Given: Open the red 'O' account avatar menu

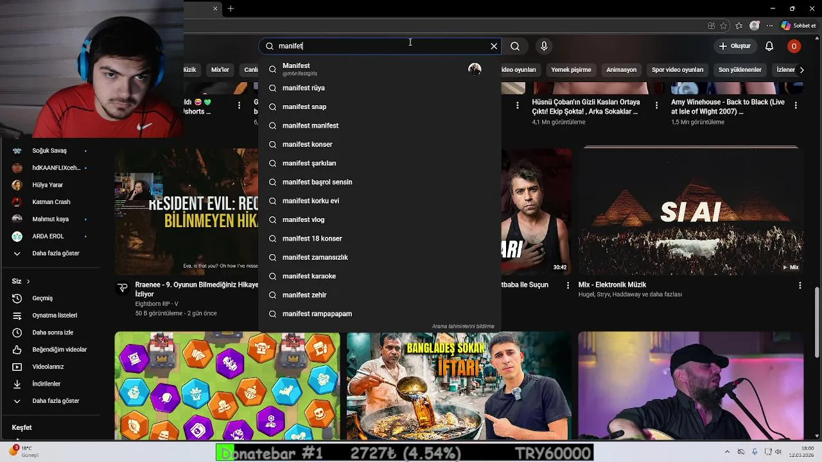Looking at the screenshot, I should click(794, 46).
